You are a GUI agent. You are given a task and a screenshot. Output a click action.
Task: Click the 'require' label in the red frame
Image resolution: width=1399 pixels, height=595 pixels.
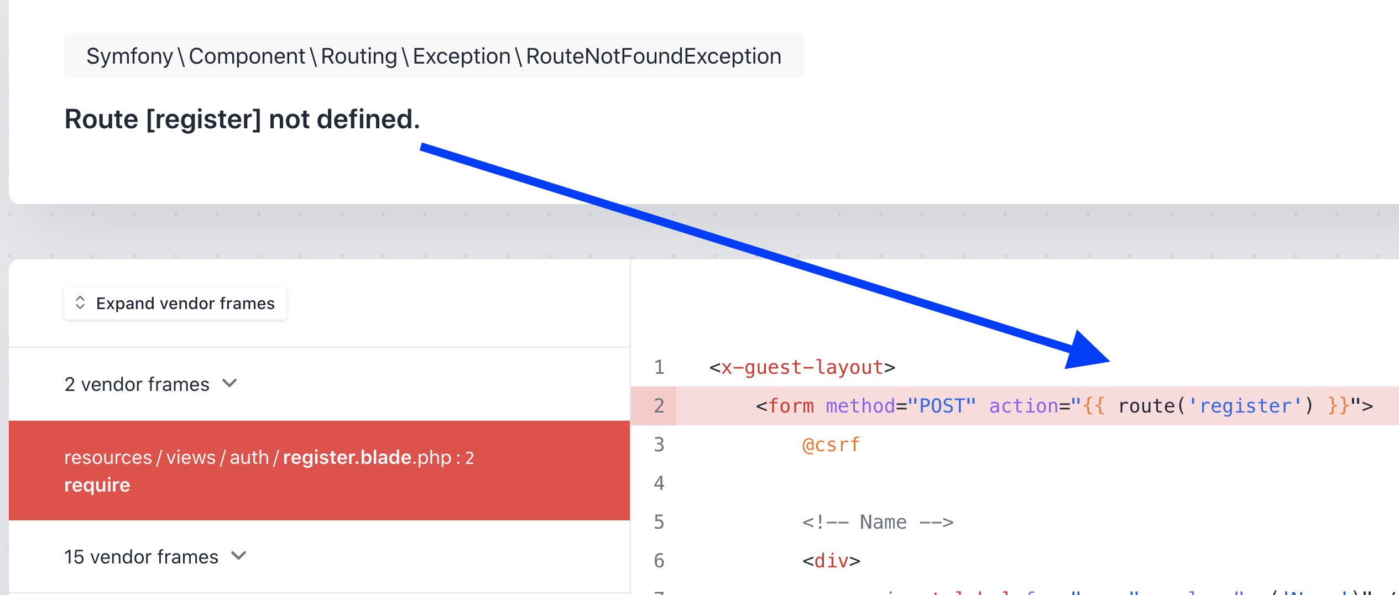(97, 485)
